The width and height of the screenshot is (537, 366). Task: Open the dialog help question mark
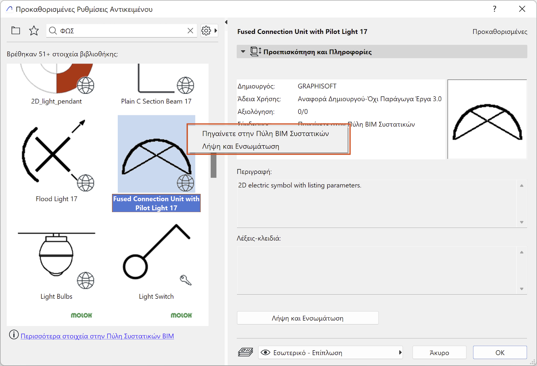495,9
